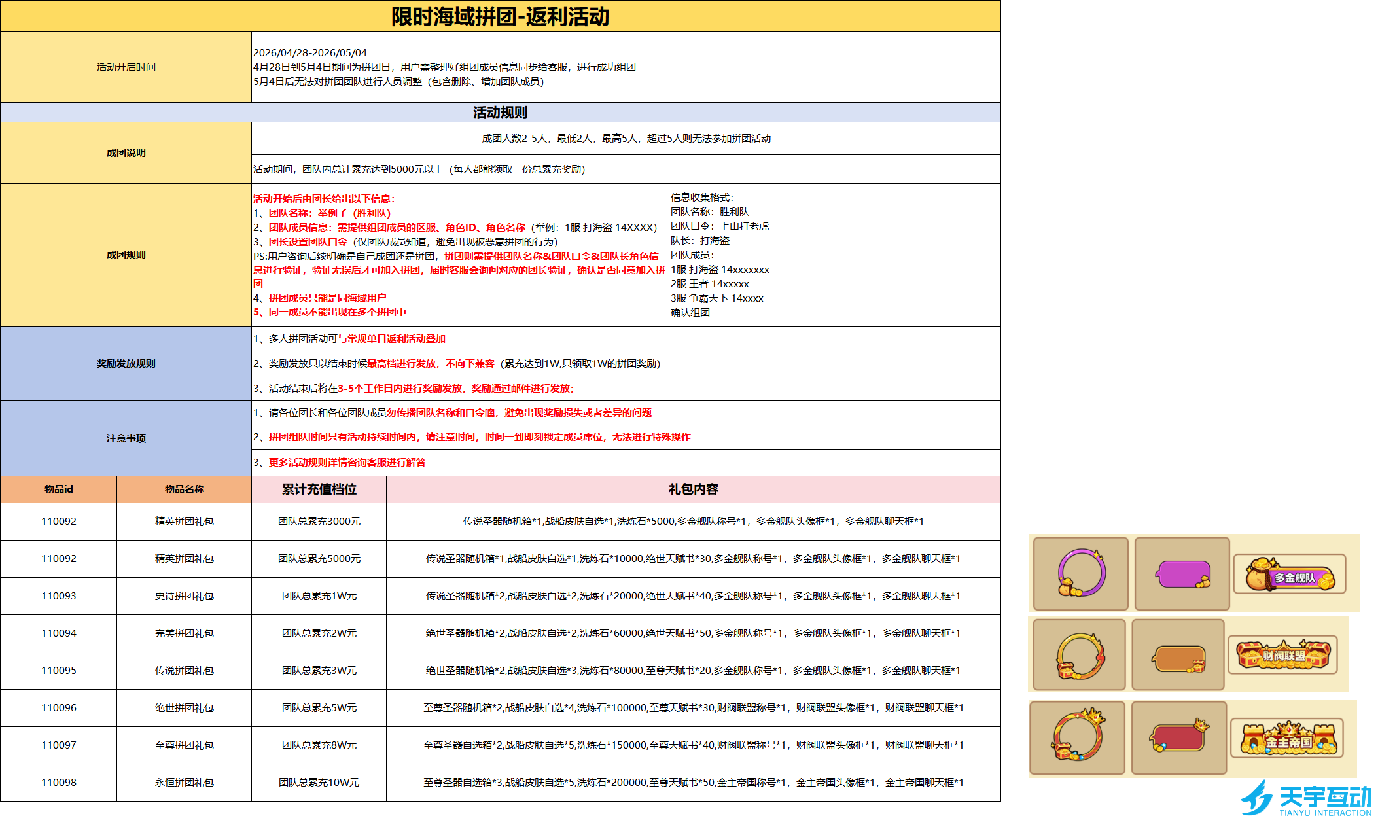Select the 团队总累充2W元 cell

(x=319, y=633)
